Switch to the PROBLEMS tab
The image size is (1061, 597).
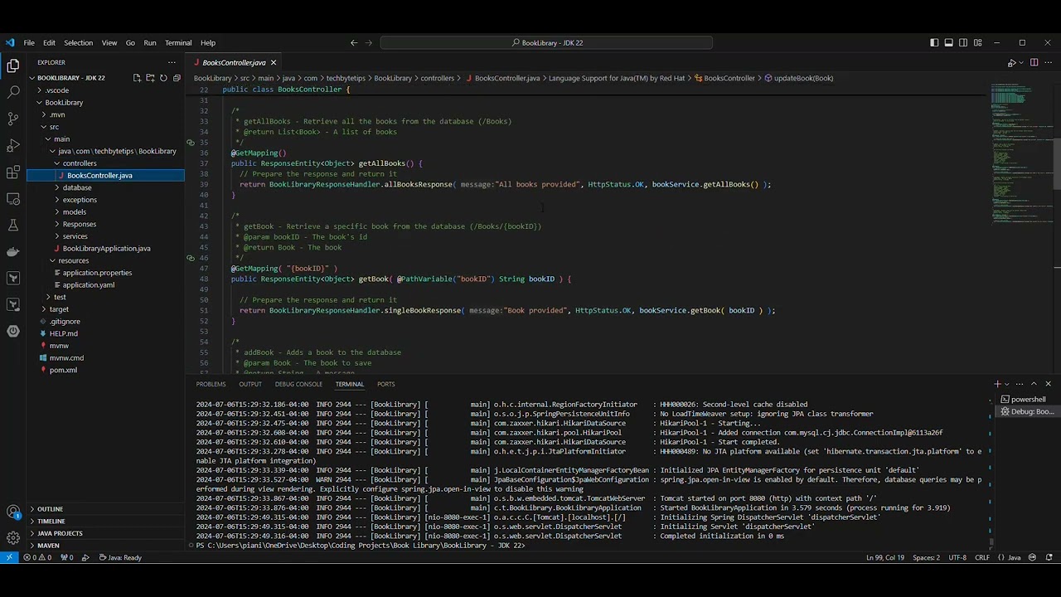click(211, 384)
